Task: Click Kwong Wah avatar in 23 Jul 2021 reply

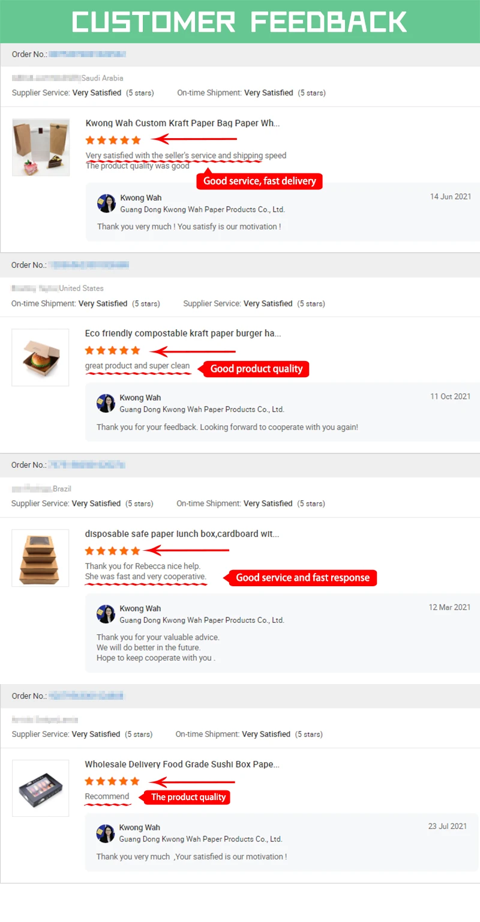Action: [x=105, y=833]
